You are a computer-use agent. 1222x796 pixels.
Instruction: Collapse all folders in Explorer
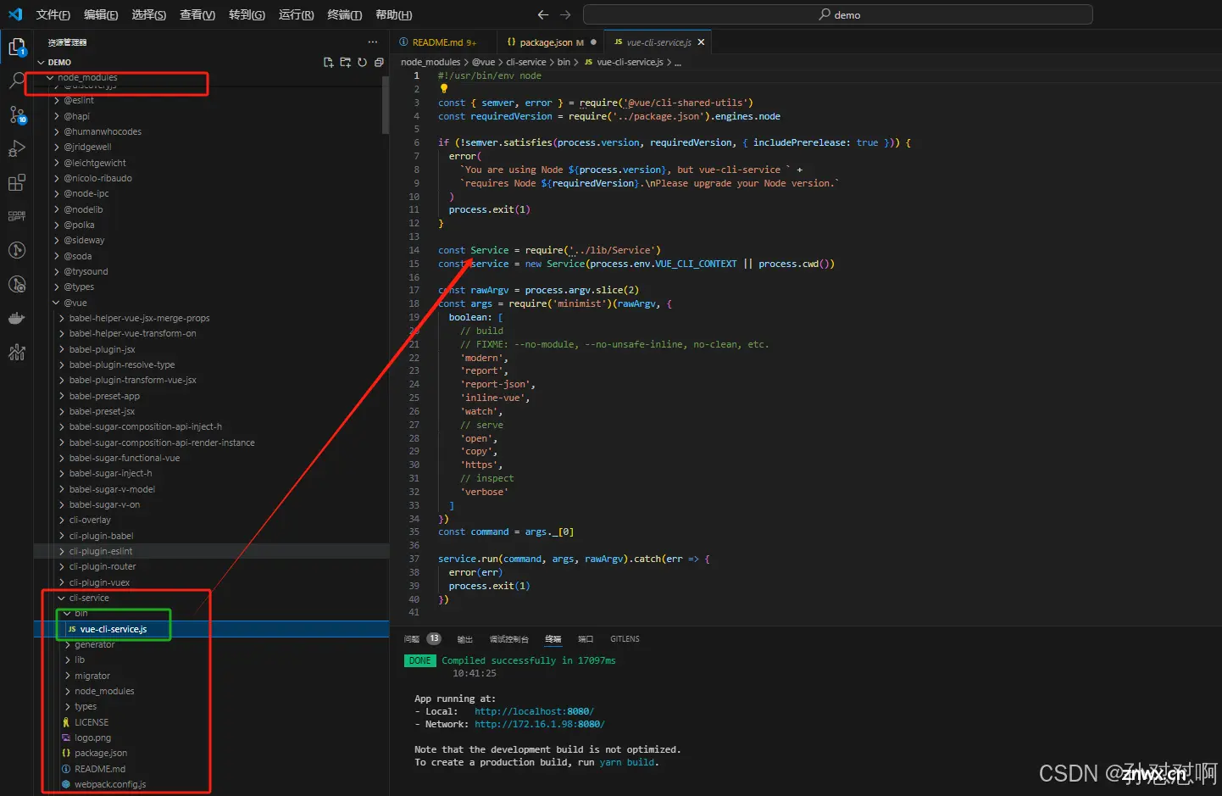pyautogui.click(x=379, y=62)
